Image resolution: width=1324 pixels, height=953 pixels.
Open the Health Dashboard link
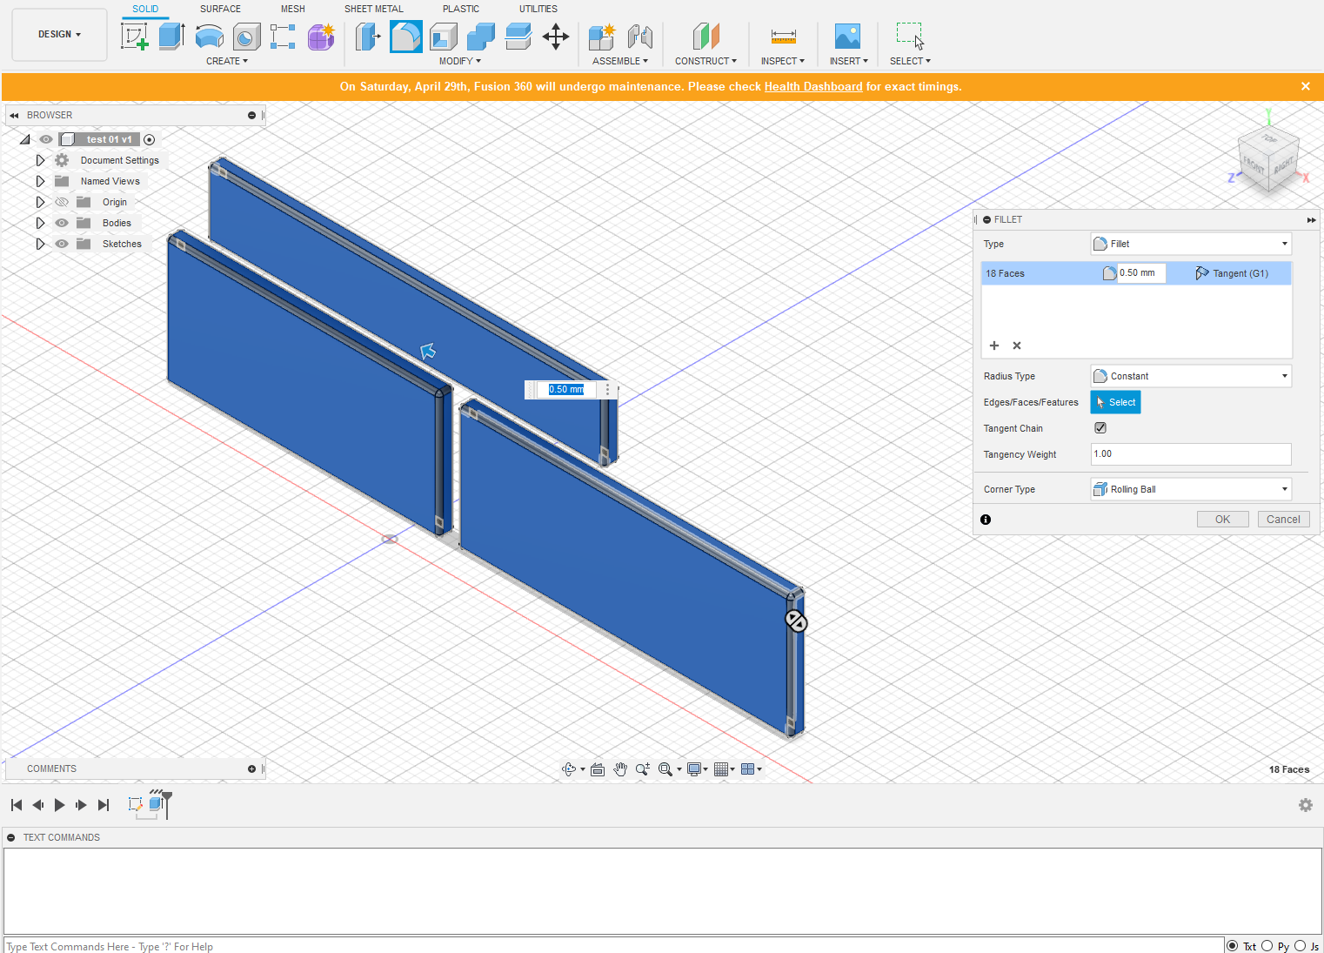coord(812,86)
